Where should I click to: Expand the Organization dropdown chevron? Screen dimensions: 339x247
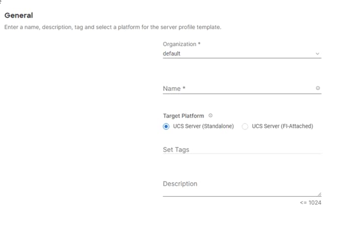tap(317, 54)
